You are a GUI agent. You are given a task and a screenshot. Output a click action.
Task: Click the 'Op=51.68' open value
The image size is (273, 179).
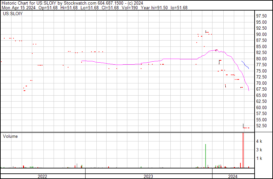48,8
